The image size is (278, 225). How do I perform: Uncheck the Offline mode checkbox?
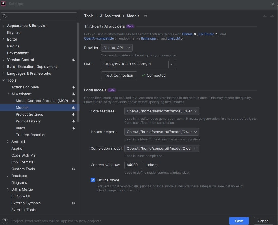[x=93, y=180]
